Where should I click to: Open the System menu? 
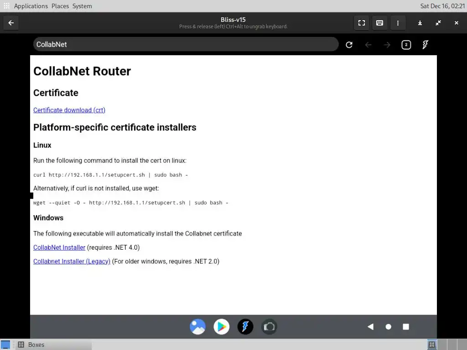point(82,6)
